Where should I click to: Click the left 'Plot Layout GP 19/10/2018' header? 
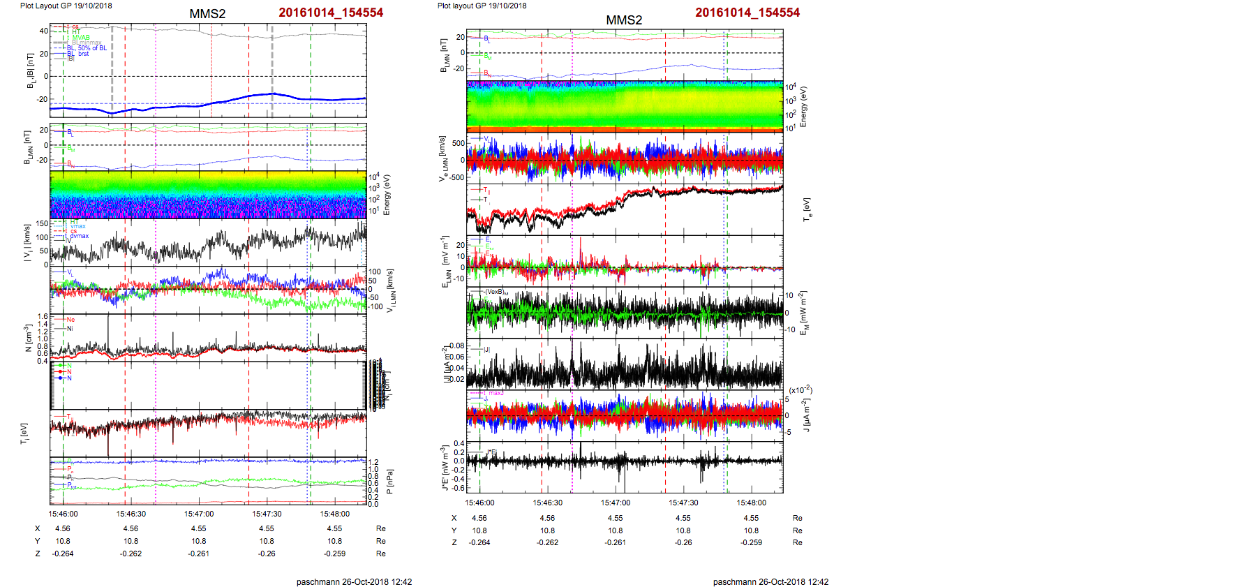[x=66, y=6]
